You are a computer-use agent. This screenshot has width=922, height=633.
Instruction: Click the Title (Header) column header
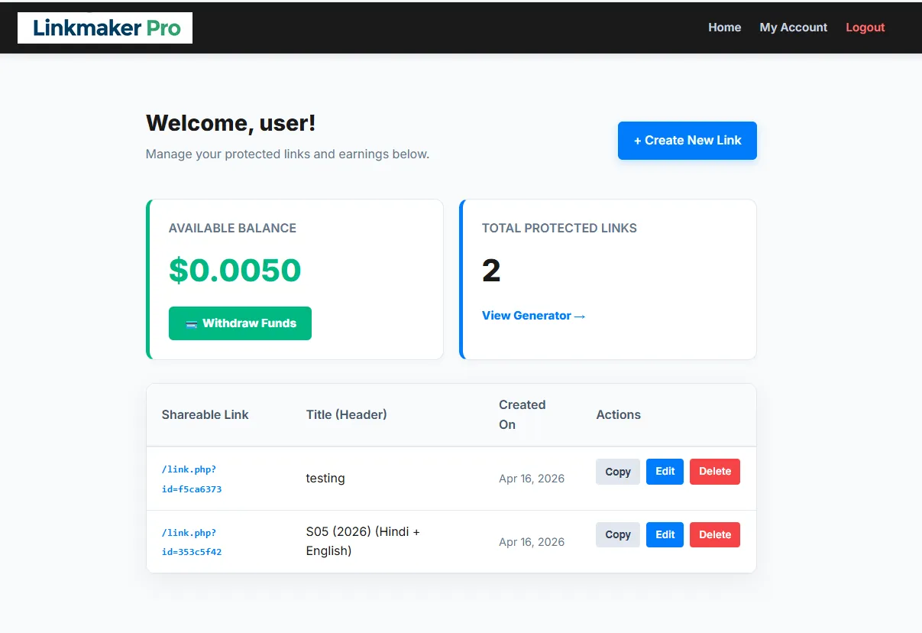(x=346, y=415)
